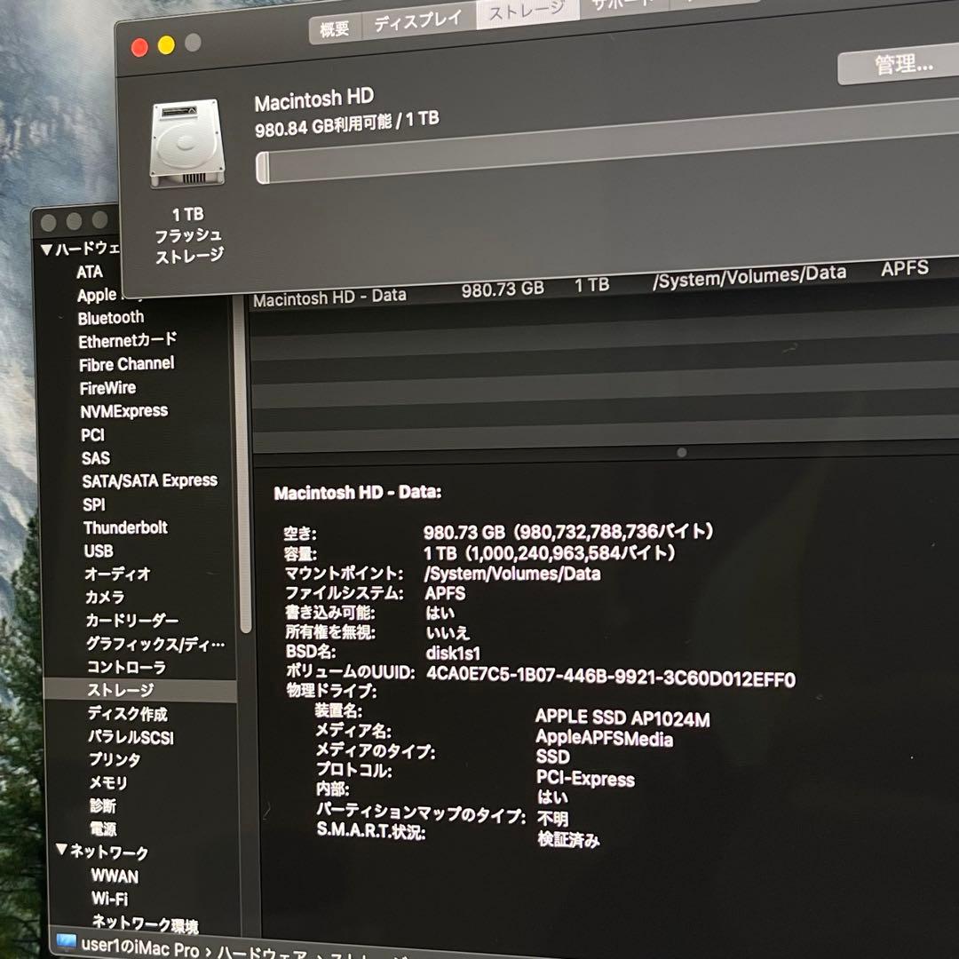959x959 pixels.
Task: Select the ストレージ tab
Action: [527, 12]
